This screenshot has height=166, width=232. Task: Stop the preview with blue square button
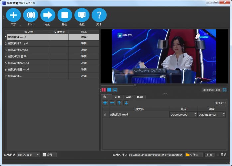[x=109, y=90]
